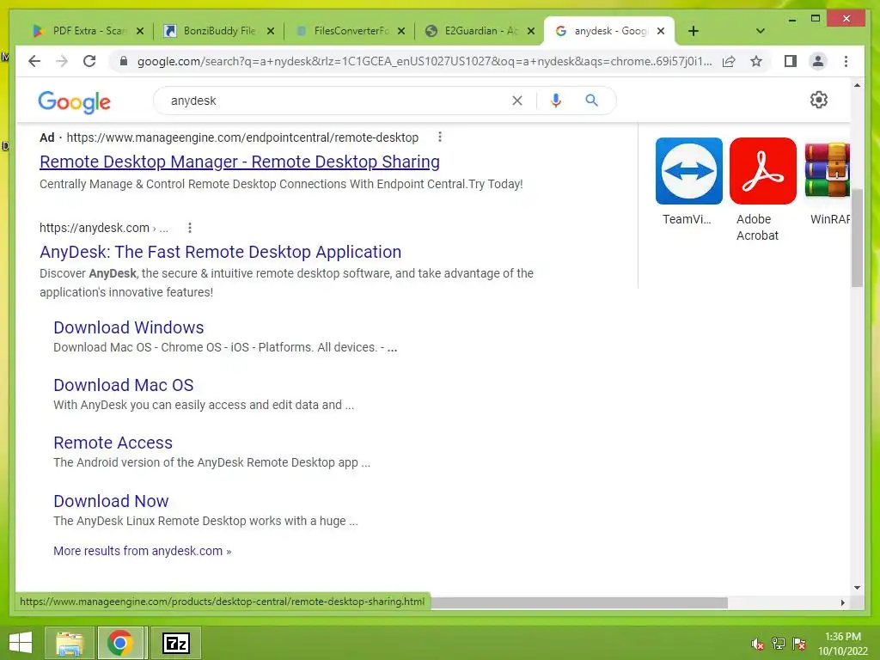This screenshot has width=880, height=660.
Task: Open Remote Desktop Manager ad link
Action: pyautogui.click(x=240, y=162)
